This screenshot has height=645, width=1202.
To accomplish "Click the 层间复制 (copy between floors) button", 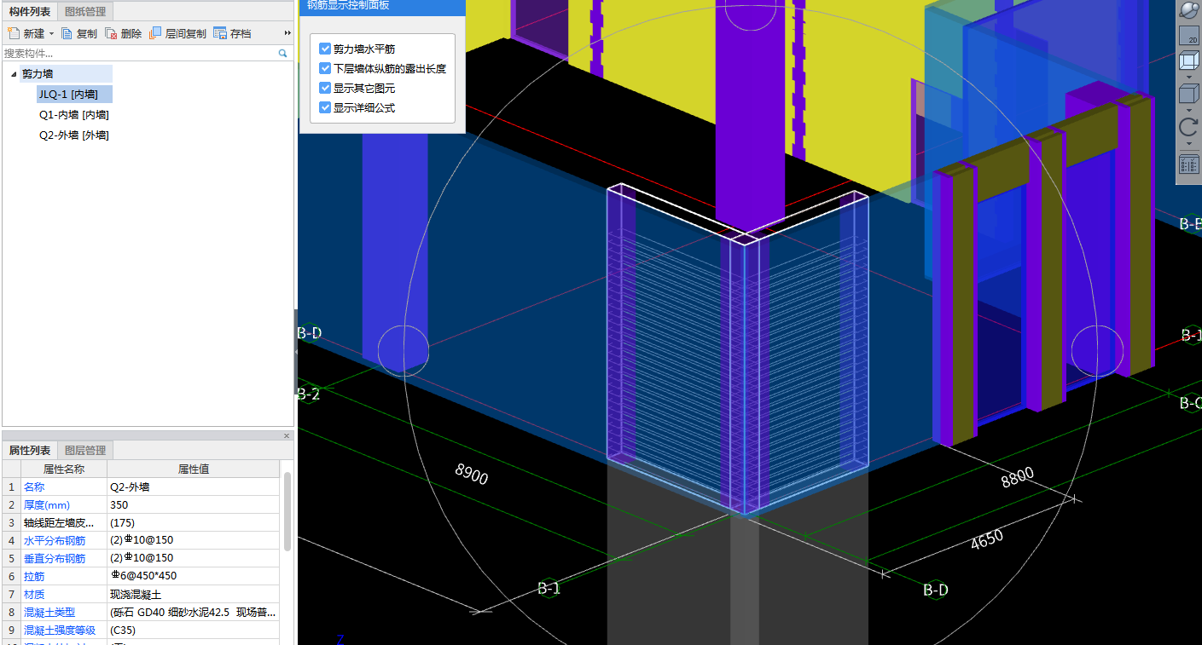I will (177, 33).
